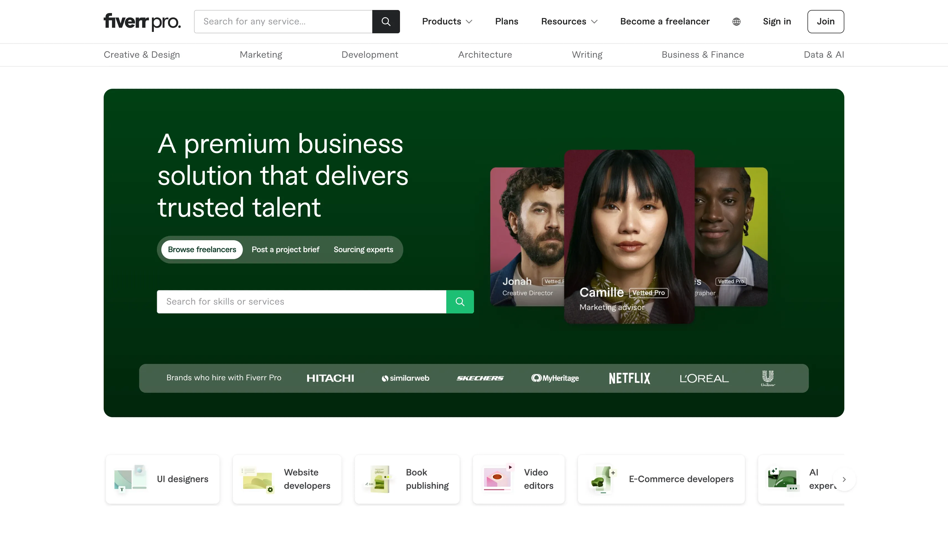Screen dimensions: 948x547
Task: Select the Browse freelancers toggle option
Action: pos(202,249)
